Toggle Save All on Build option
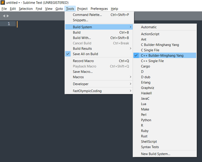 pos(99,54)
